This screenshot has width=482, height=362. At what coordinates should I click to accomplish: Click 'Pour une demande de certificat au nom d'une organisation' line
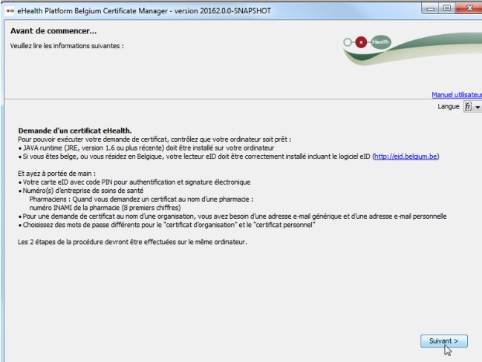coord(232,217)
